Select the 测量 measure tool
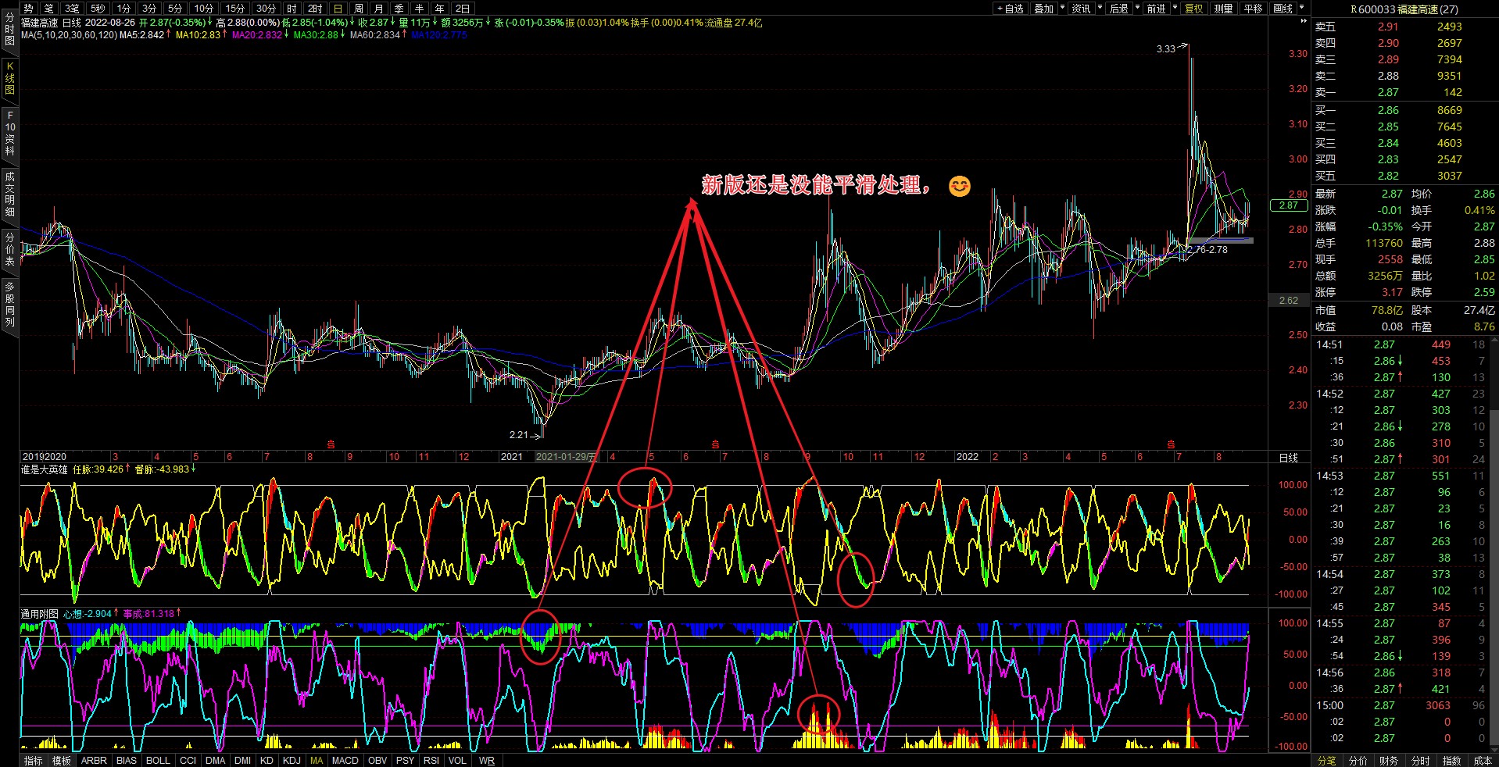Image resolution: width=1499 pixels, height=767 pixels. (x=1223, y=9)
